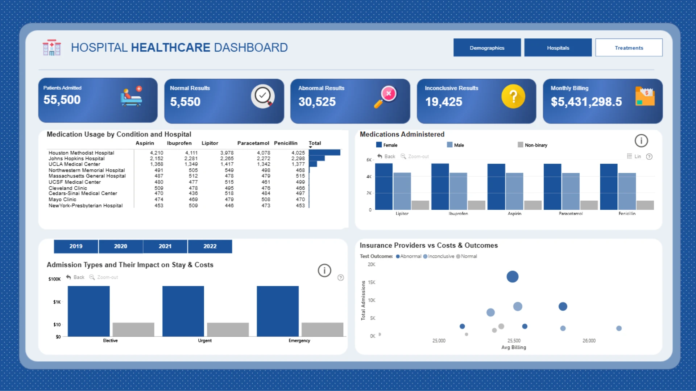The image size is (696, 391).
Task: Click Houston Methodist Total bar
Action: pyautogui.click(x=324, y=153)
